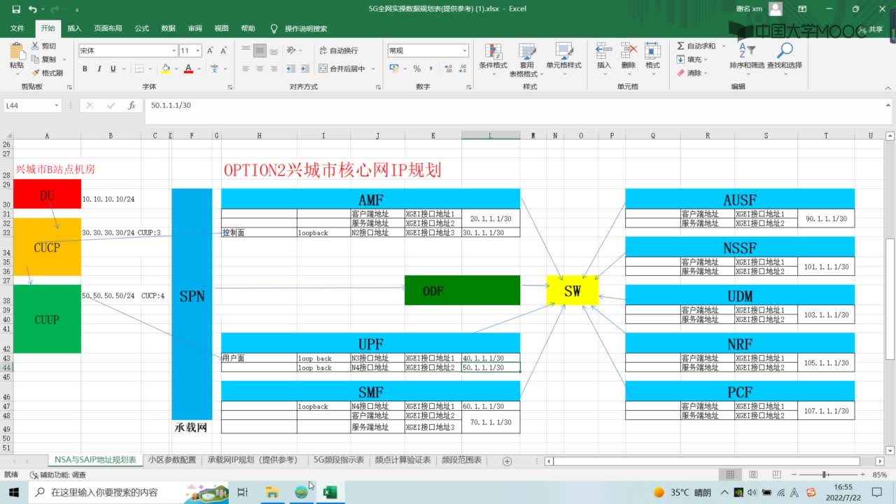This screenshot has width=896, height=504.
Task: Click Merge and Center (合并后居中)
Action: pyautogui.click(x=342, y=69)
